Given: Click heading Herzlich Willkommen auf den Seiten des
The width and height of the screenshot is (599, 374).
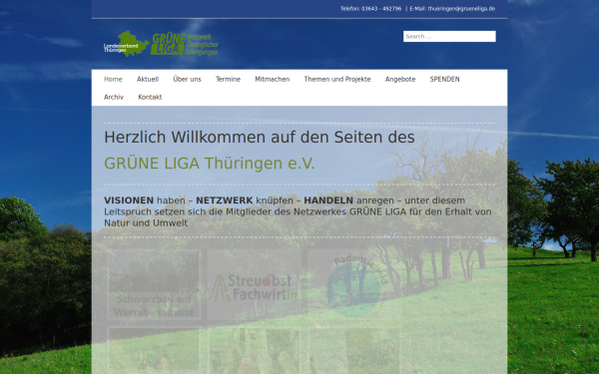Looking at the screenshot, I should pyautogui.click(x=259, y=137).
